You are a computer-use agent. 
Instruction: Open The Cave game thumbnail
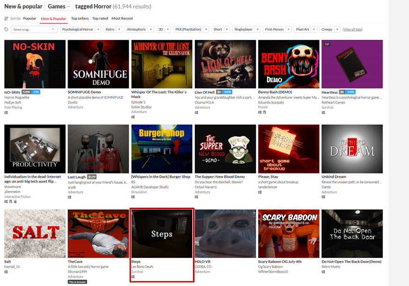(x=98, y=233)
